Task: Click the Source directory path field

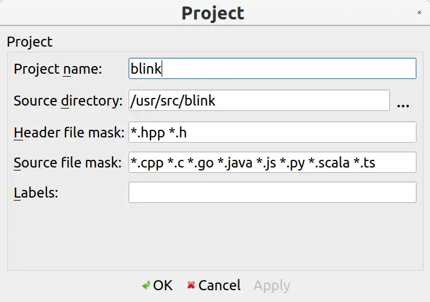Action: tap(259, 100)
